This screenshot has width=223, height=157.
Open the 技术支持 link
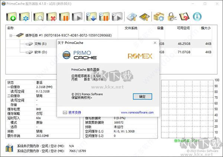[75, 112]
